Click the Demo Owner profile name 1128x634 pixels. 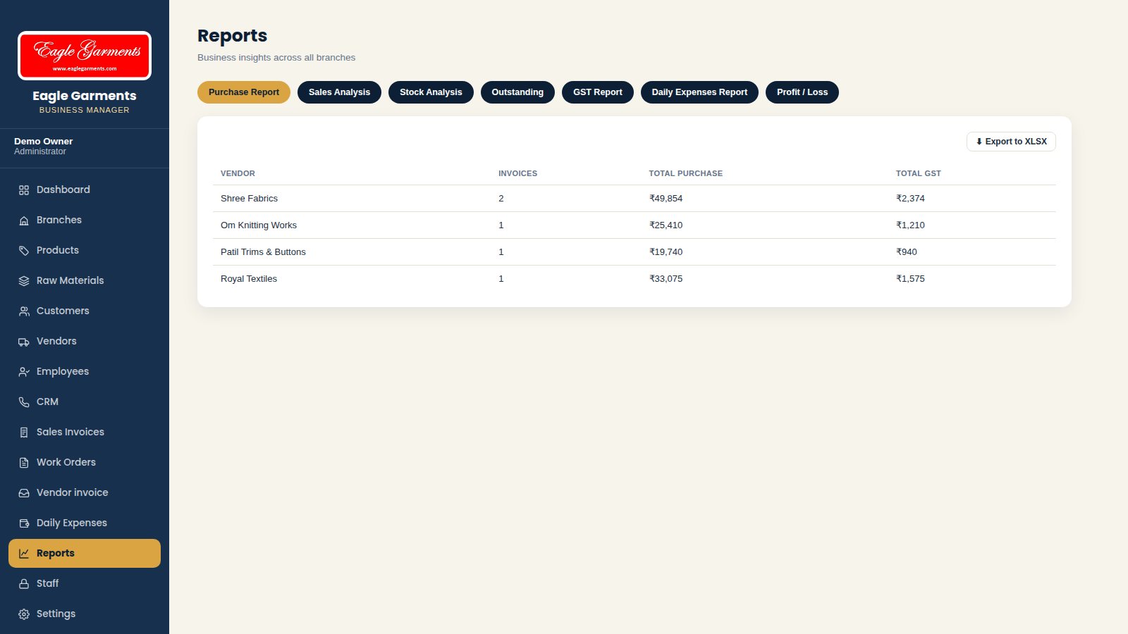pyautogui.click(x=43, y=142)
